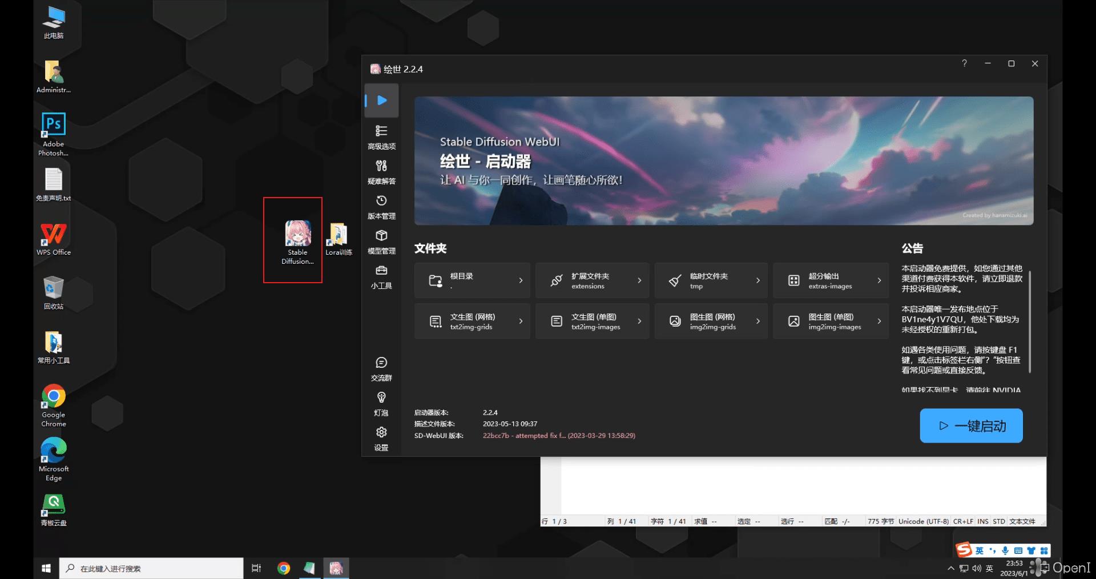Click the help question mark in title bar
The width and height of the screenshot is (1096, 579).
tap(964, 63)
